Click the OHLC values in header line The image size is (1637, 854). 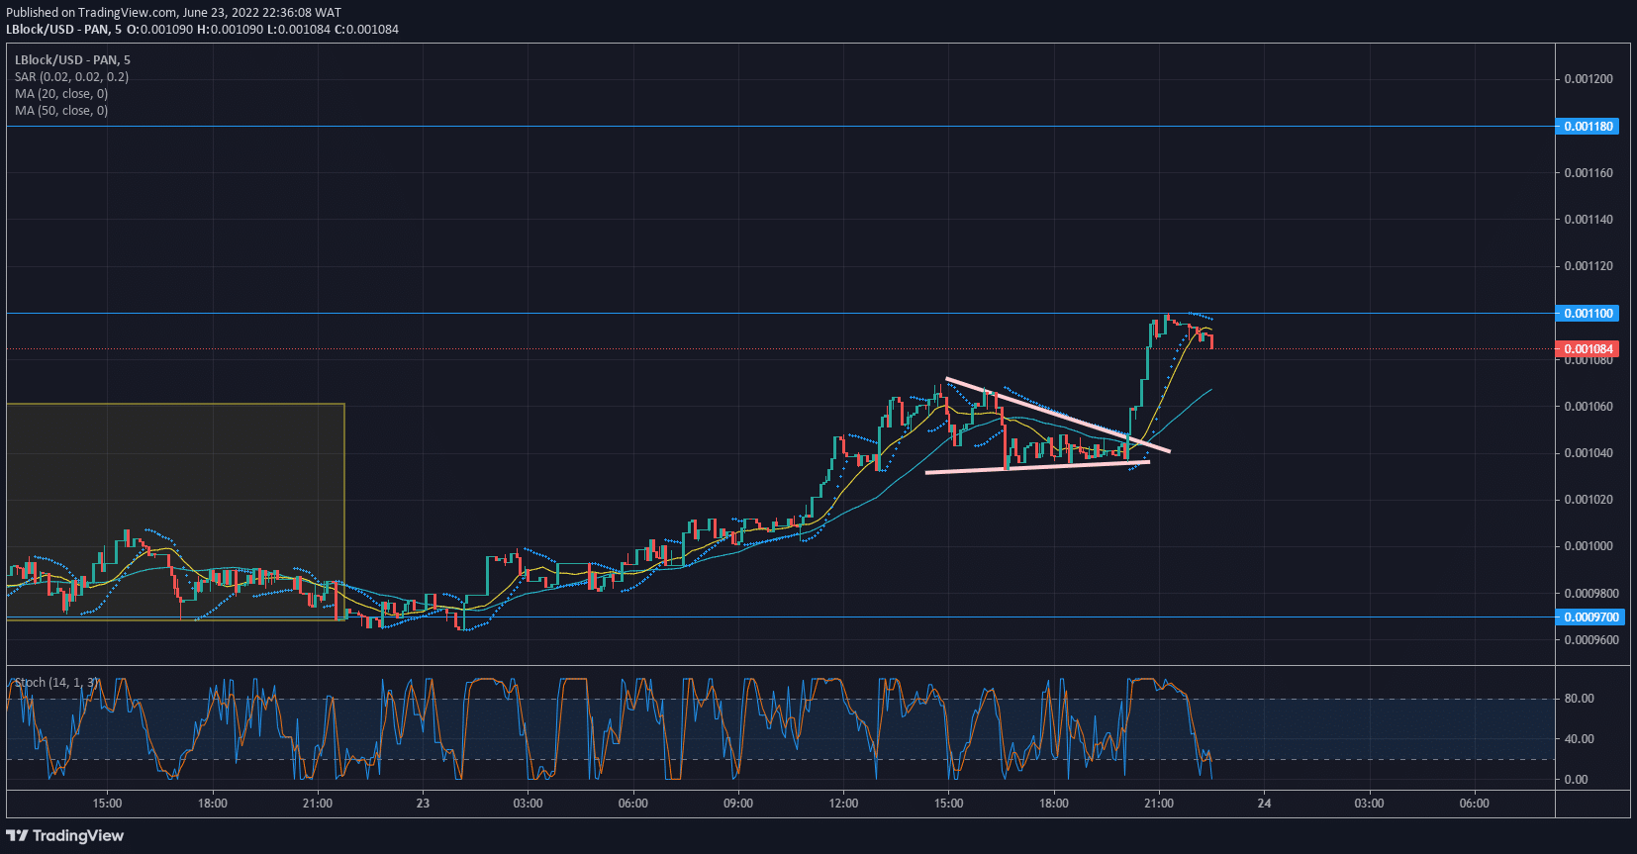(262, 30)
